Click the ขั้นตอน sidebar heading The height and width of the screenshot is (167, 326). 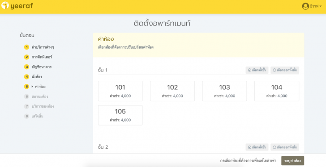point(27,35)
